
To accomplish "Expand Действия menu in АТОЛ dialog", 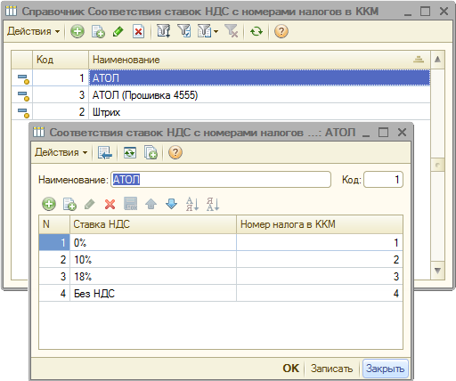I will tap(61, 152).
